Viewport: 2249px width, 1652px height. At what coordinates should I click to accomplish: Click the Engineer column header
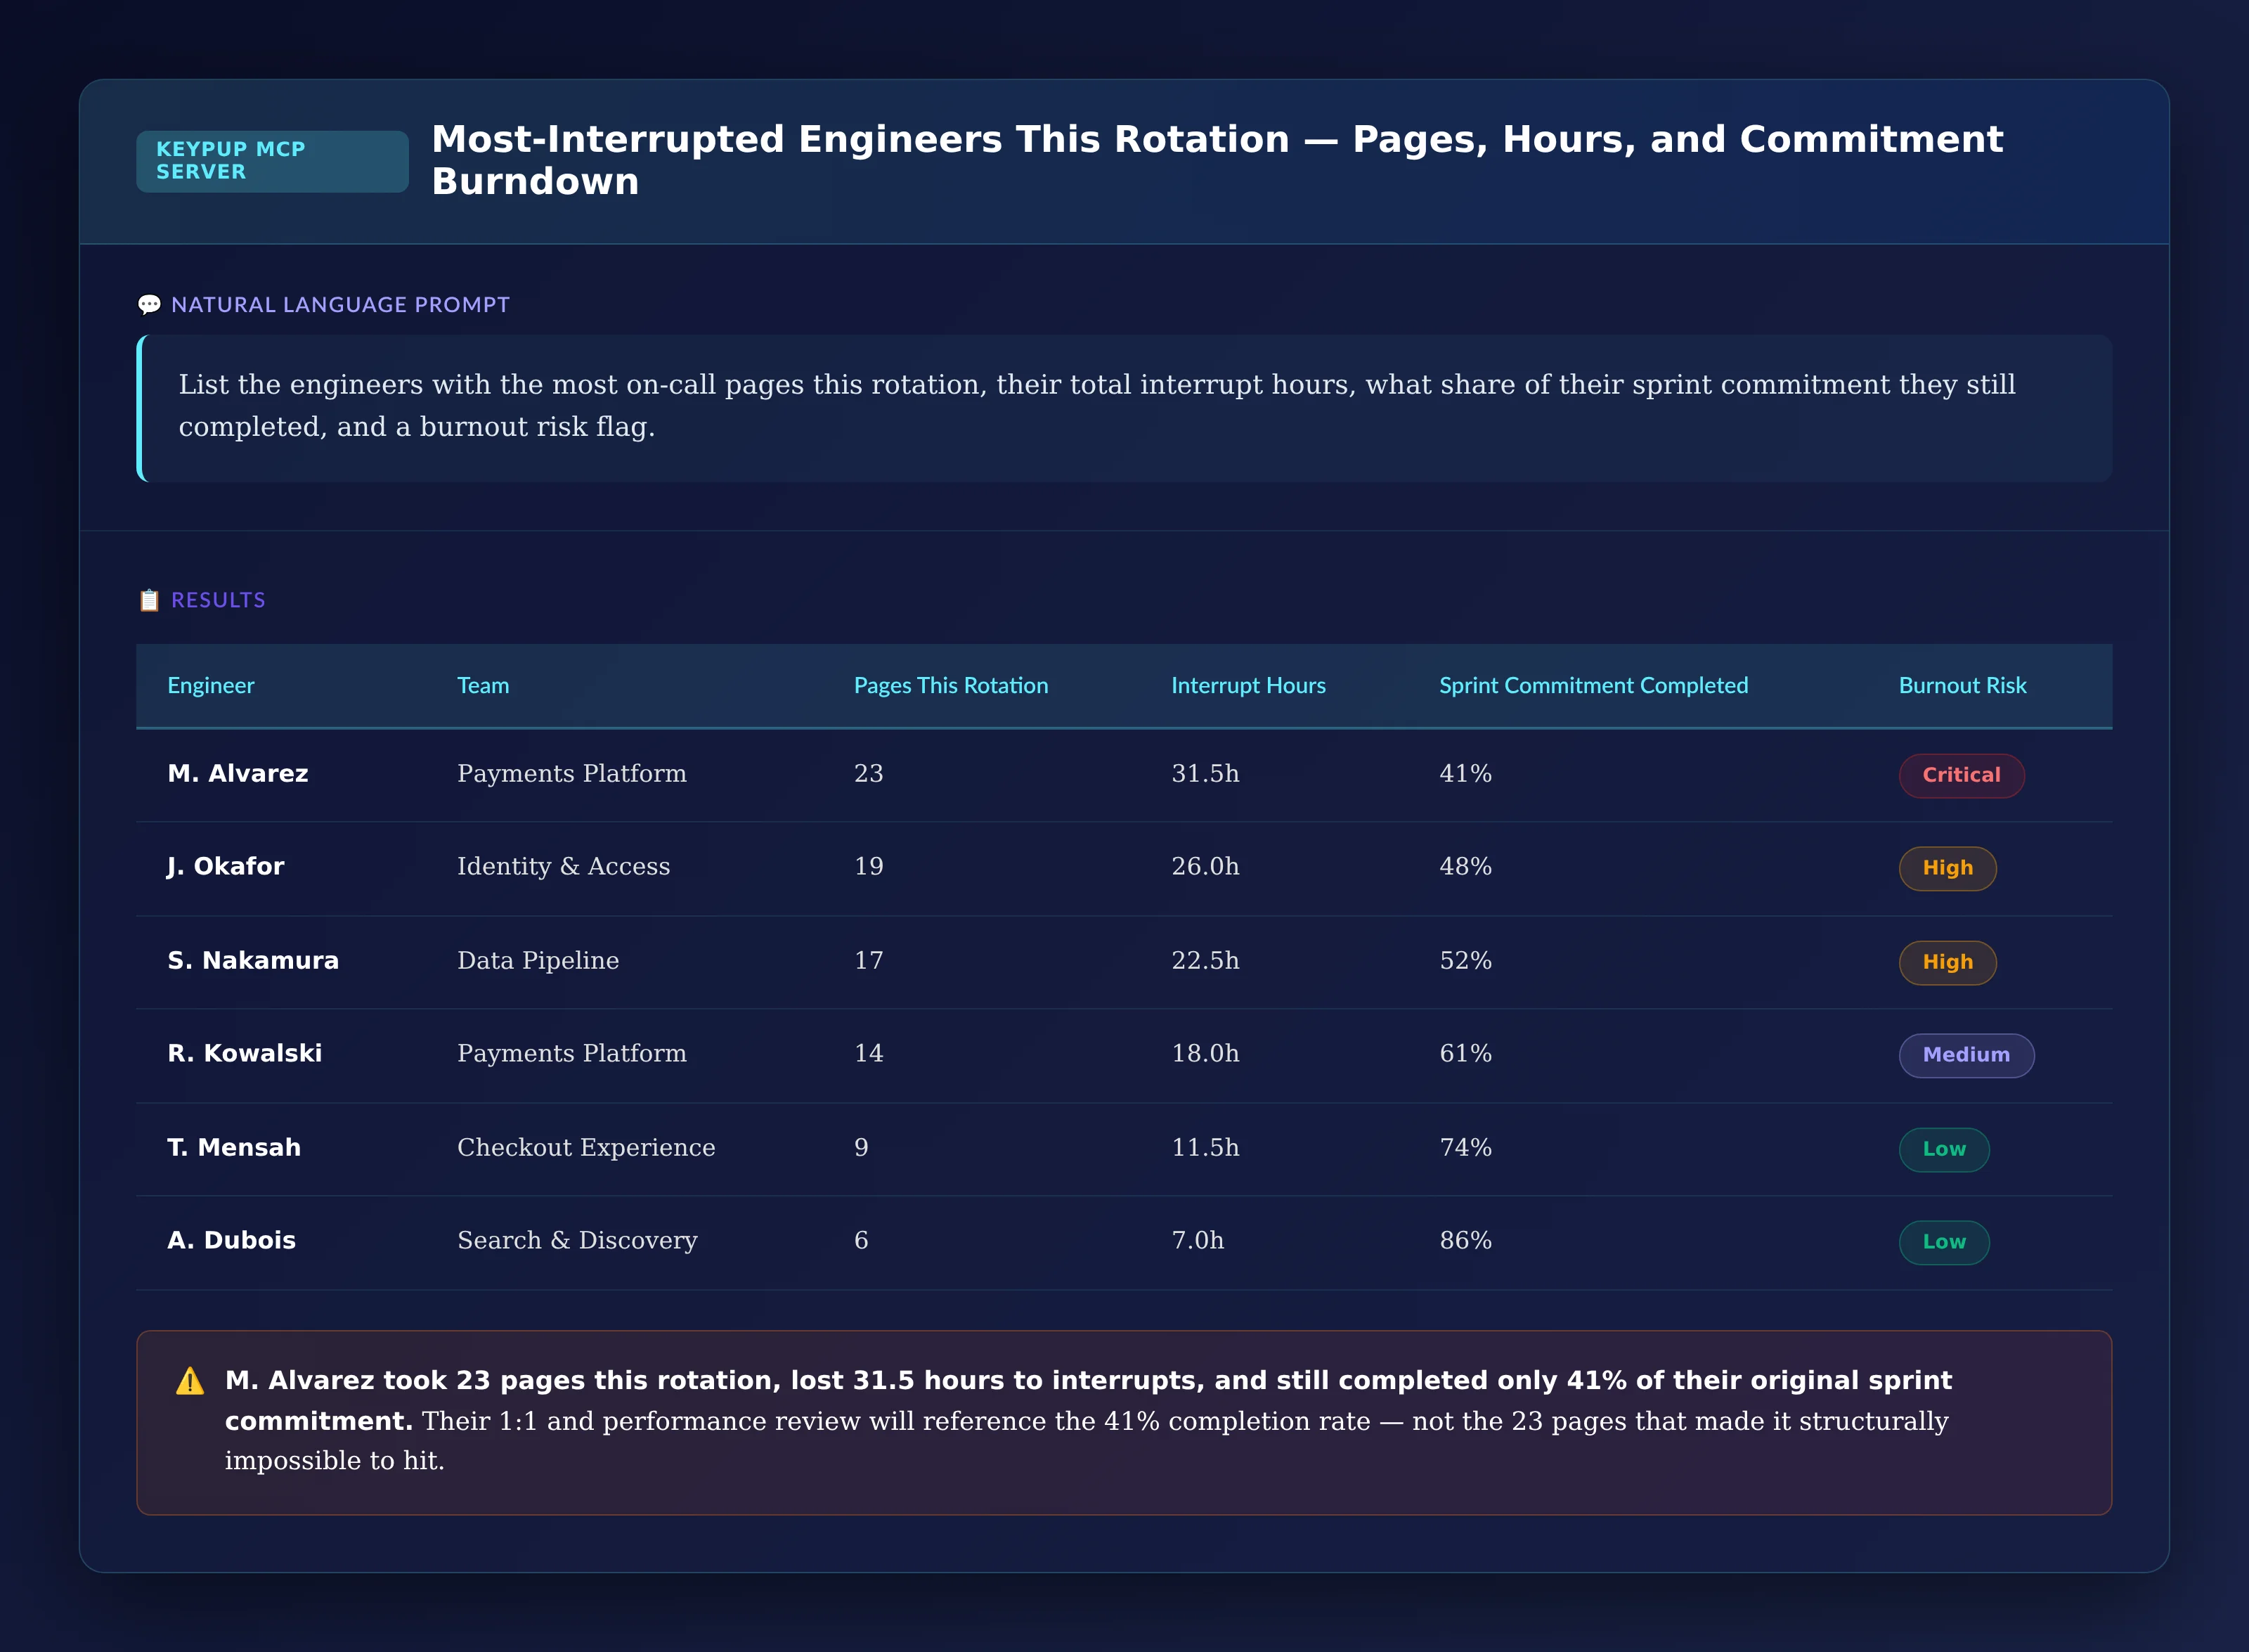[x=211, y=686]
